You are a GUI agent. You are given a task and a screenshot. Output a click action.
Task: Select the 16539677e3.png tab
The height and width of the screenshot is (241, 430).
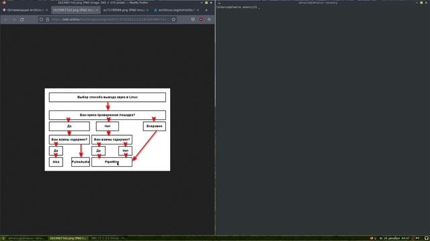click(x=75, y=10)
